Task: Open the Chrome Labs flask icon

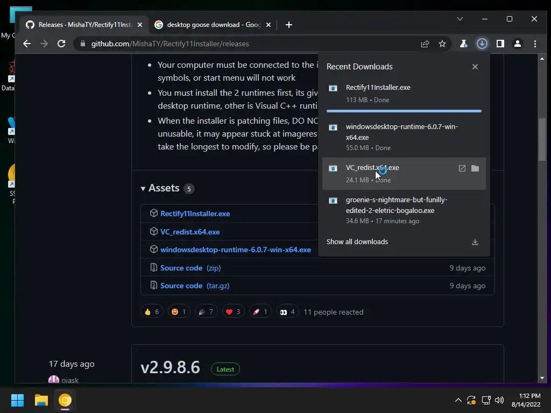Action: point(463,44)
